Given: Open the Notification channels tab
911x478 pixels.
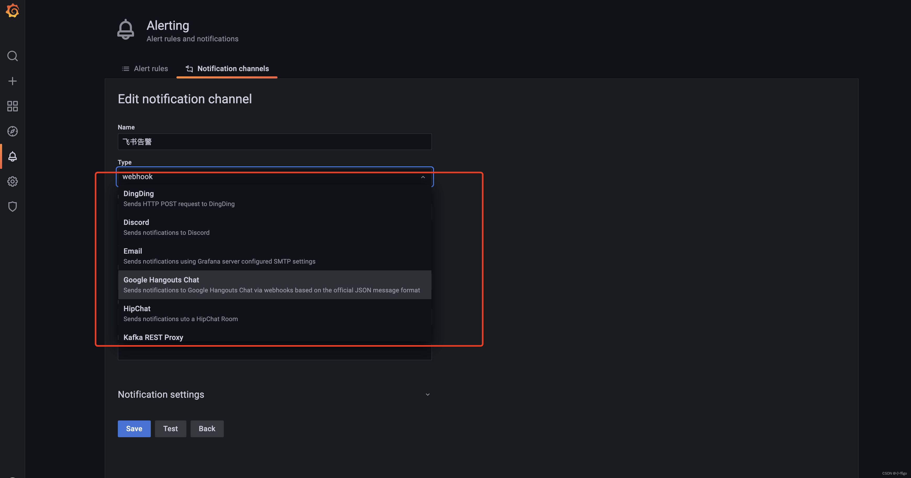Looking at the screenshot, I should (x=227, y=69).
